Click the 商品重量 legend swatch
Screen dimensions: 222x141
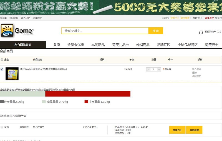point(44,102)
